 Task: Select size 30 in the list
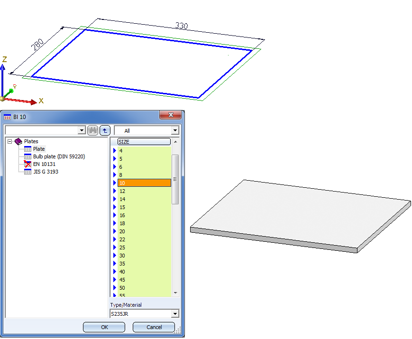(x=144, y=256)
